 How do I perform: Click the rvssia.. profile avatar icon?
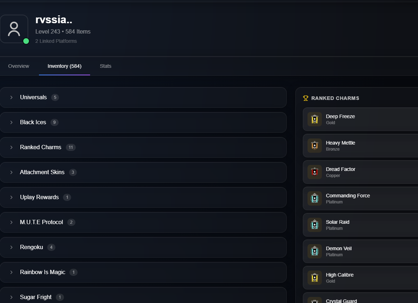[x=14, y=29]
